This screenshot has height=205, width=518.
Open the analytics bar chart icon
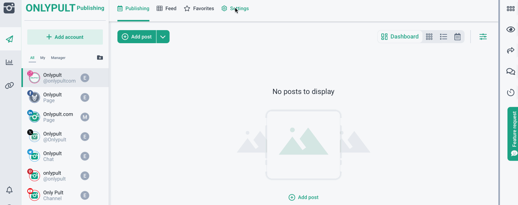9,62
